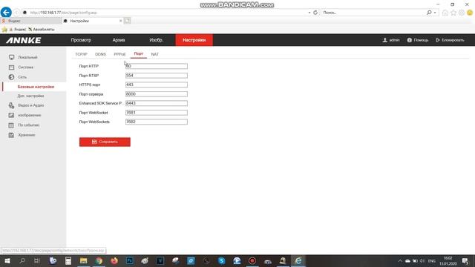Image resolution: width=475 pixels, height=267 pixels.
Task: Open the Авиабилеты bookmark link
Action: pos(42,30)
